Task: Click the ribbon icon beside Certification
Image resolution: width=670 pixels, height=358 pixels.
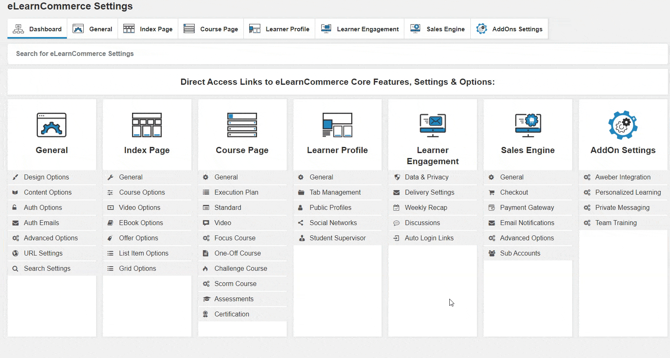Action: tap(205, 314)
